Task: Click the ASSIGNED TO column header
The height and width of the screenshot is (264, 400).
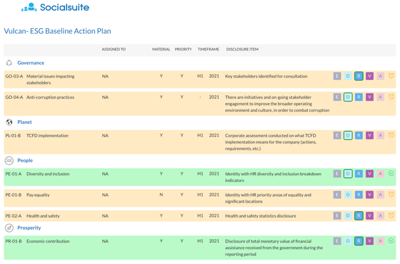Action: [x=113, y=49]
